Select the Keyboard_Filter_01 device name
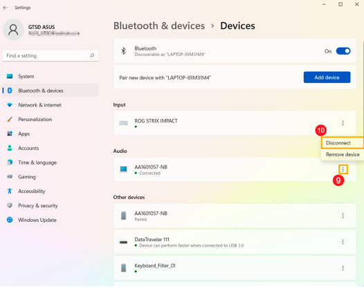The height and width of the screenshot is (289, 364). tap(155, 265)
